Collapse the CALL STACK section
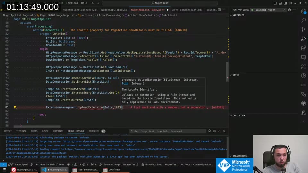The image size is (308, 173). point(239,115)
